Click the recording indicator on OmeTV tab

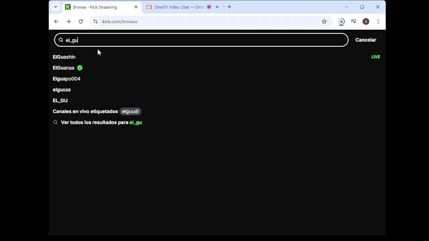click(x=209, y=7)
